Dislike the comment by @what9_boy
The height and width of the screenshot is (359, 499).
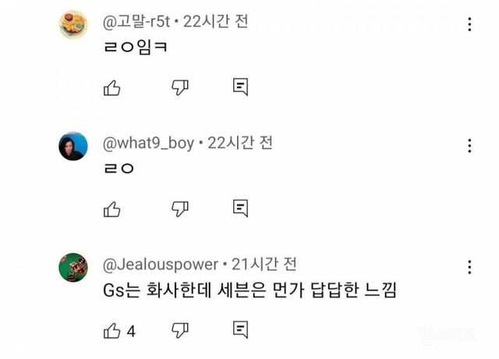(180, 209)
